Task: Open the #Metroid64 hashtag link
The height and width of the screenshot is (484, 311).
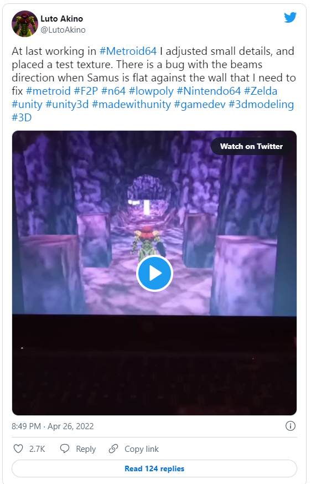Action: coord(128,51)
